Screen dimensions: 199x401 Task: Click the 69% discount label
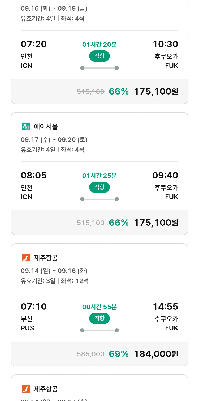pyautogui.click(x=119, y=354)
